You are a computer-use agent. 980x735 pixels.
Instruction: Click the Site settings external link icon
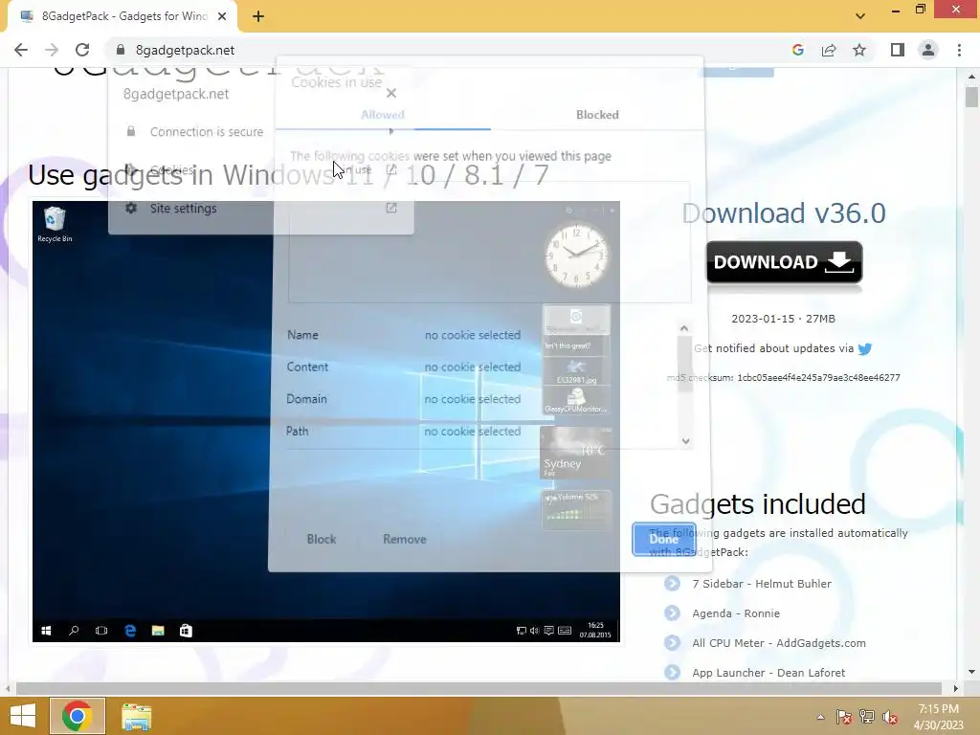coord(391,208)
